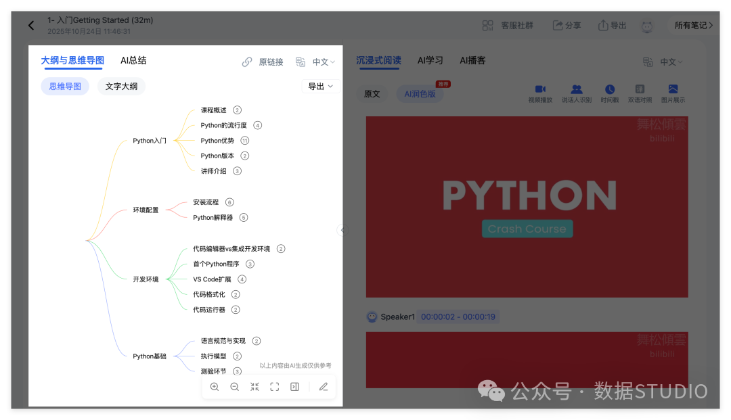
Task: Toggle 时间戳 timestamp display
Action: [610, 93]
